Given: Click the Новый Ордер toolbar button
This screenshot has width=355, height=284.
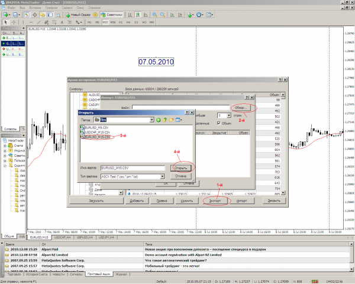Looking at the screenshot, I should (78, 15).
